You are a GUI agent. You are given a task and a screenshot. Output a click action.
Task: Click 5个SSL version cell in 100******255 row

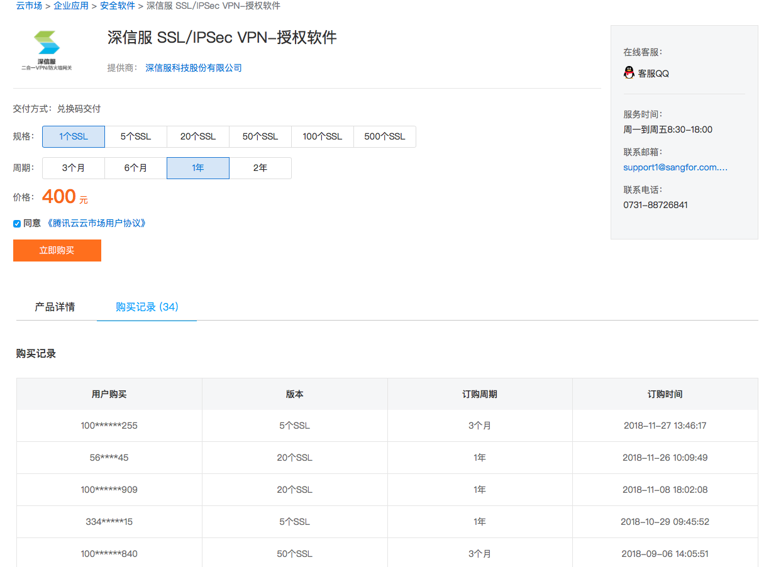[295, 426]
